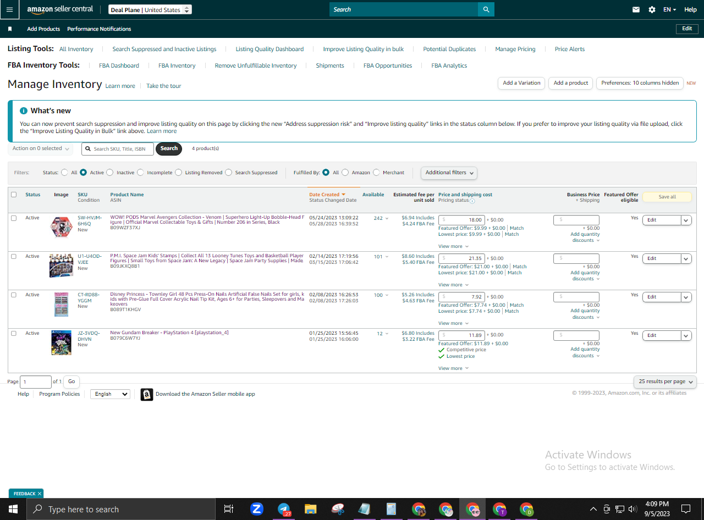Open the Listing Quality Dashboard

pyautogui.click(x=269, y=49)
